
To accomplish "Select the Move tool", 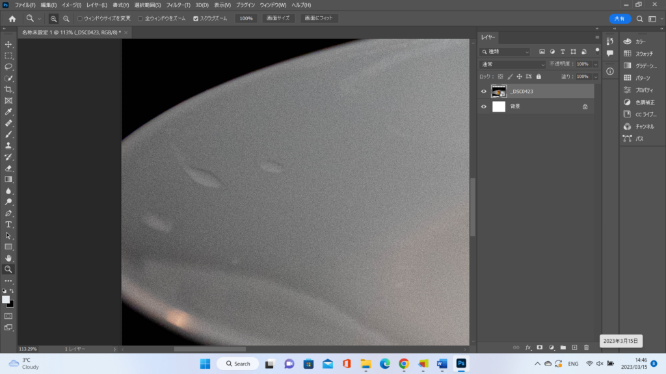I will click(8, 44).
